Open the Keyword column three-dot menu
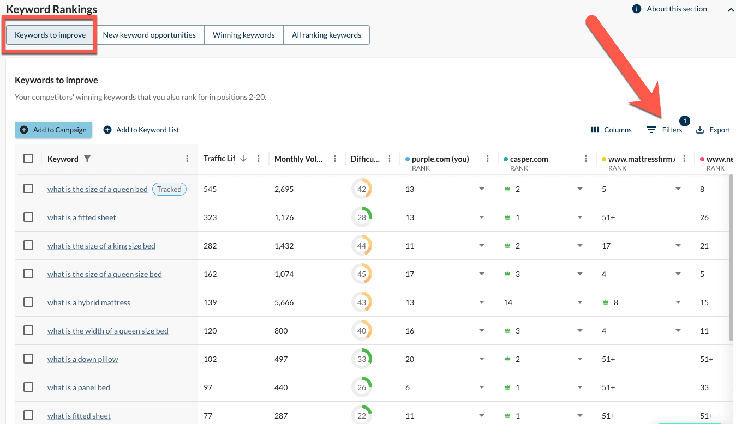 pyautogui.click(x=187, y=159)
